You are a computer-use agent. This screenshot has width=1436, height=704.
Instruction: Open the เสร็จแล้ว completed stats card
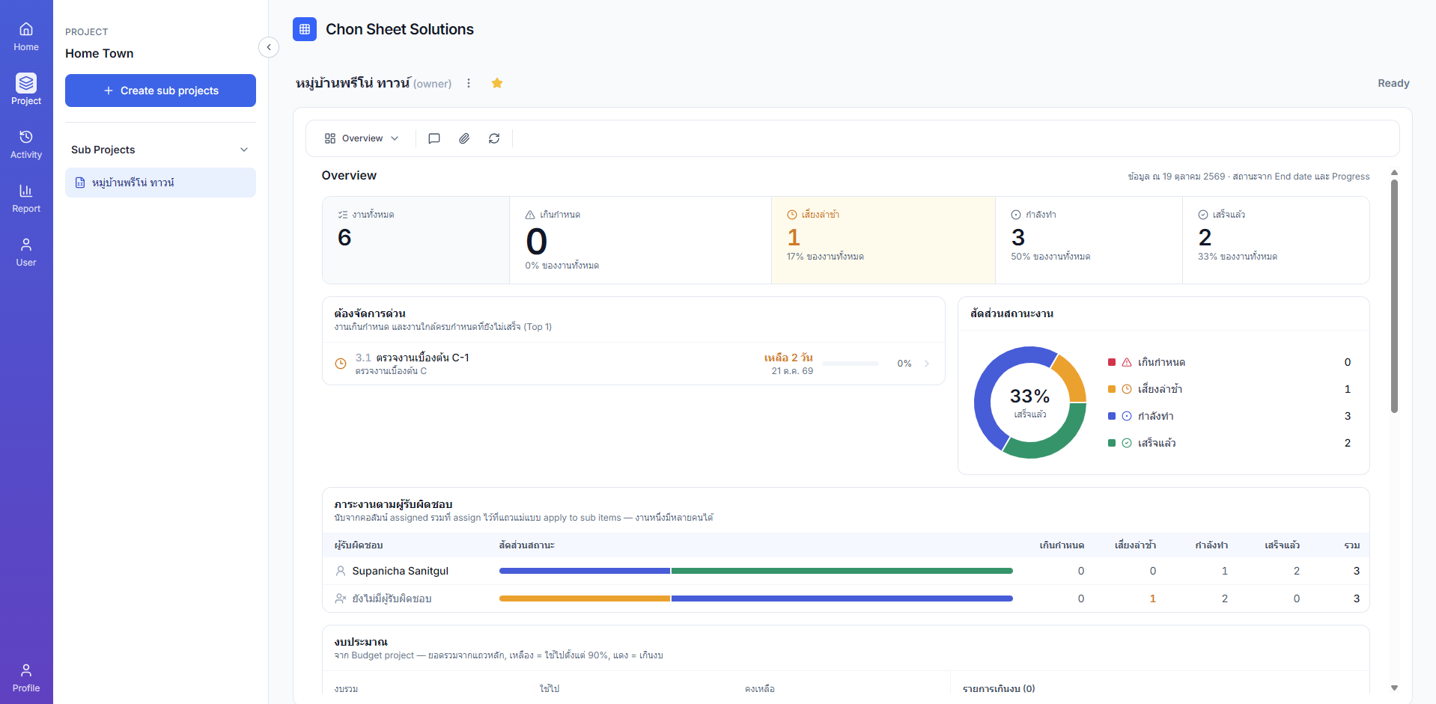1276,240
